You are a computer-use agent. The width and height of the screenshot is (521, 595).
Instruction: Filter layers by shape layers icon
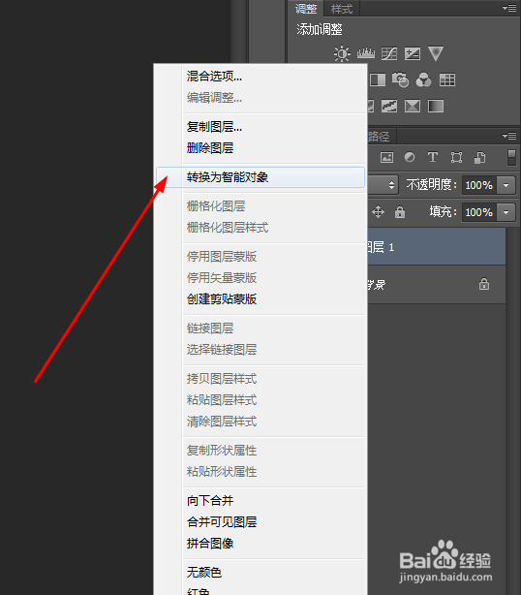pos(456,158)
